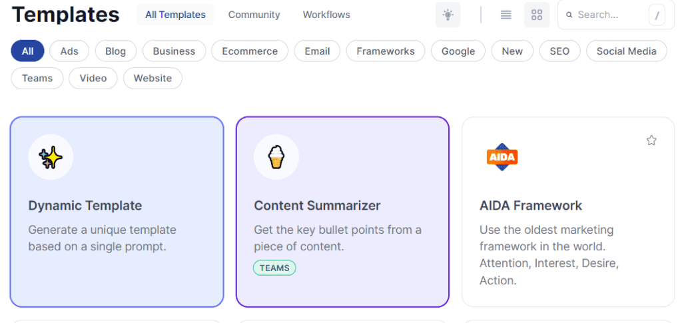Click the slash shortcut key icon

657,16
